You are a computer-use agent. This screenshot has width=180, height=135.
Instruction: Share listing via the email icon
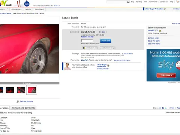pyautogui.click(x=160, y=108)
